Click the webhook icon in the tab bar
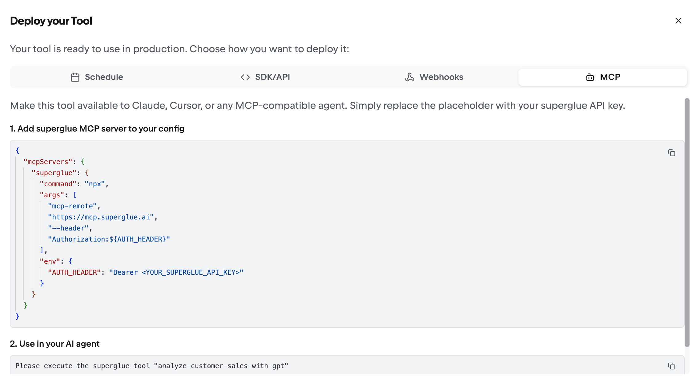Image resolution: width=700 pixels, height=386 pixels. [x=409, y=77]
